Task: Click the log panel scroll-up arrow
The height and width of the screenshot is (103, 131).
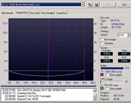Action: tap(95, 90)
